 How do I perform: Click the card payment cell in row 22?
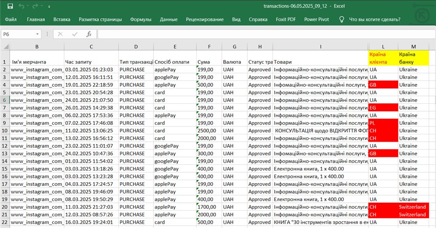click(x=175, y=222)
